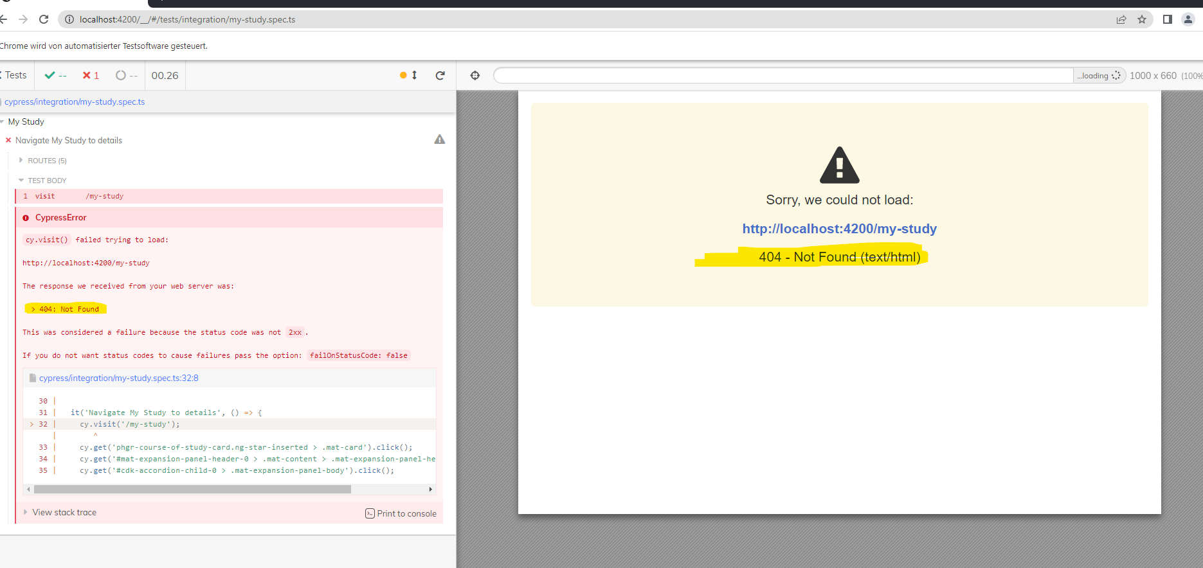View site information icon in address bar
The image size is (1203, 568).
(69, 19)
